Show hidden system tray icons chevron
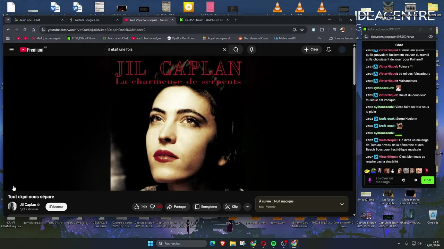Screen dimensions: 444x249 [399, 243]
